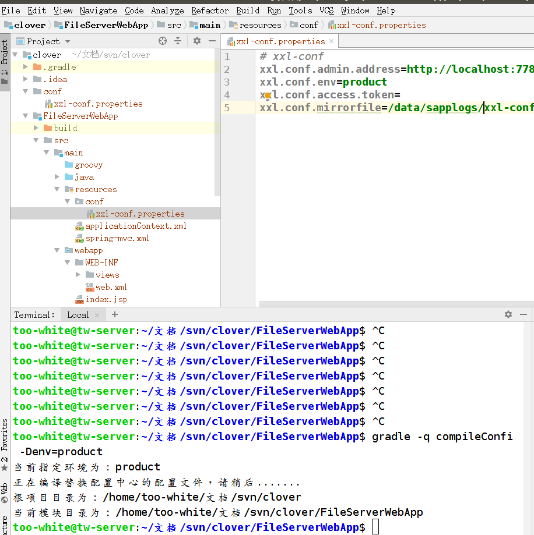Collapse the top-level conf folder

point(25,91)
